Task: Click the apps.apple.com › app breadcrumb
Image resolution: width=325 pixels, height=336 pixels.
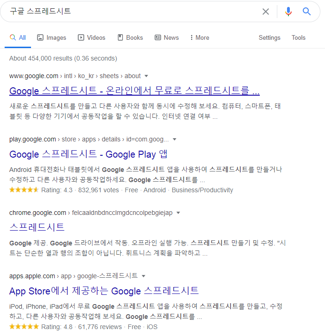Action: pos(74,276)
